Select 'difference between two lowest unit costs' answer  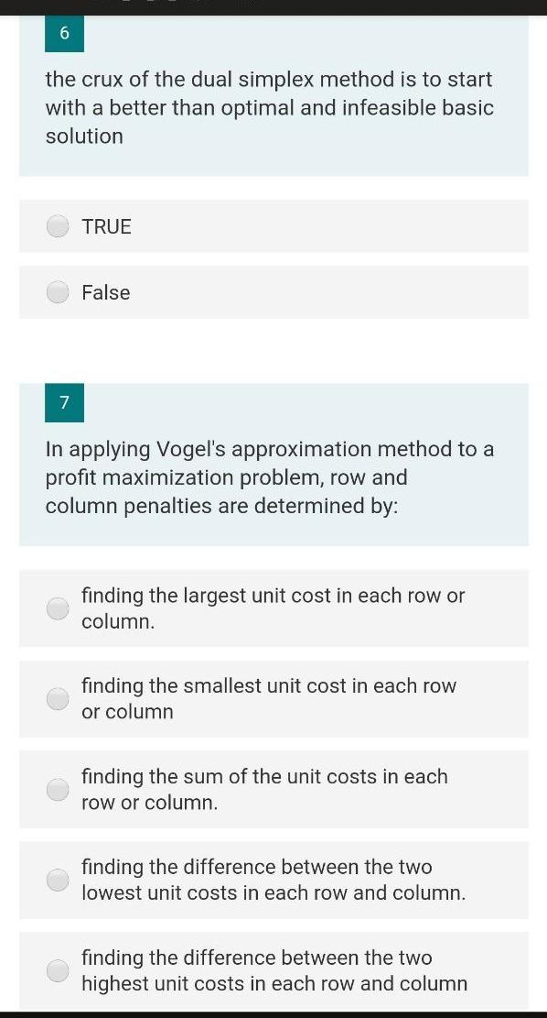pyautogui.click(x=58, y=880)
